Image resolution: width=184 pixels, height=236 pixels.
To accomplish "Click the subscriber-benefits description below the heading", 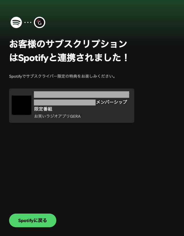I will tap(62, 76).
